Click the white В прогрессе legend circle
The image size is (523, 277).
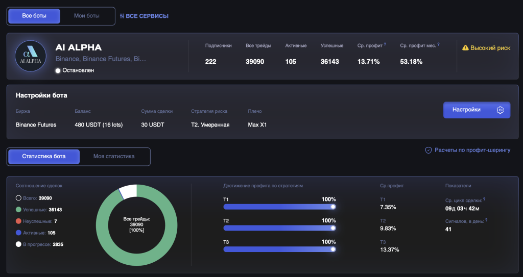point(19,244)
